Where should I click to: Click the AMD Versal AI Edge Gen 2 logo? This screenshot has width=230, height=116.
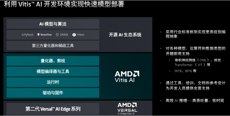pos(127,109)
